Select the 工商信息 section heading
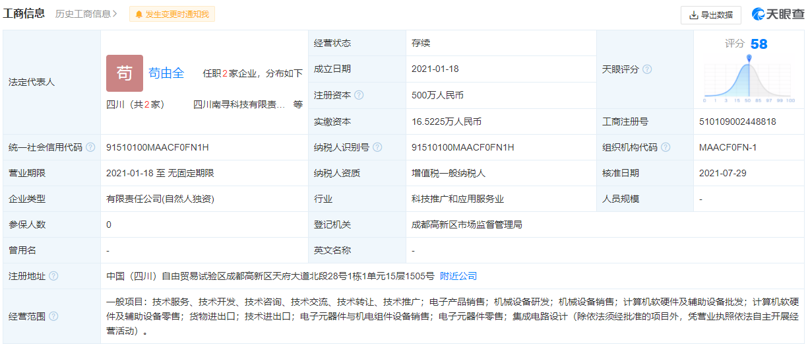Screen dimensions: 808x344 [24, 14]
